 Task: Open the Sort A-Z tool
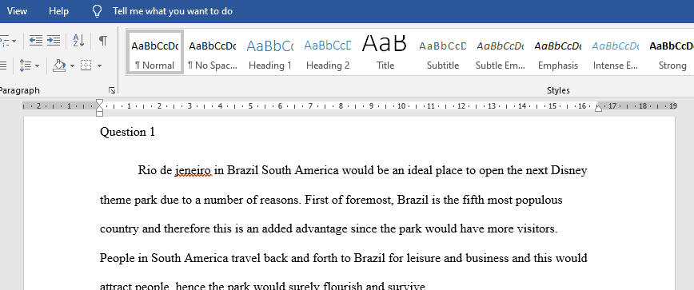[x=78, y=41]
